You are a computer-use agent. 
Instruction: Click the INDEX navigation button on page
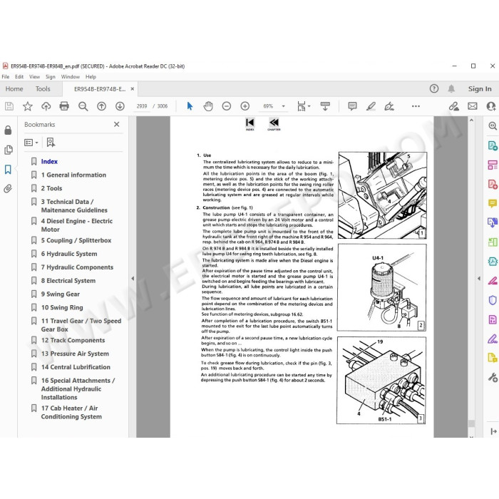pyautogui.click(x=249, y=124)
